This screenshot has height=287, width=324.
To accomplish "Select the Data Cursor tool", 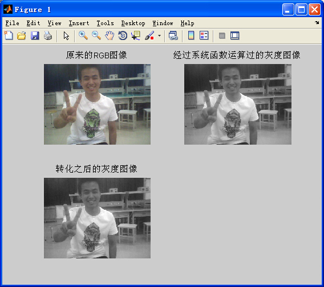I will (x=136, y=35).
